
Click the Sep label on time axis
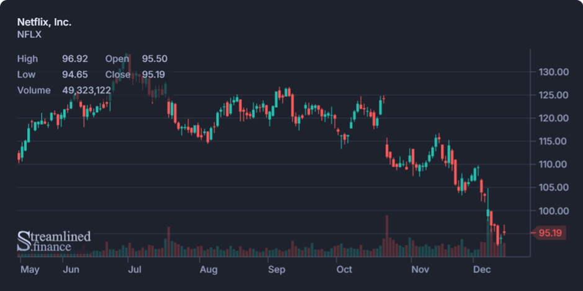(x=277, y=269)
